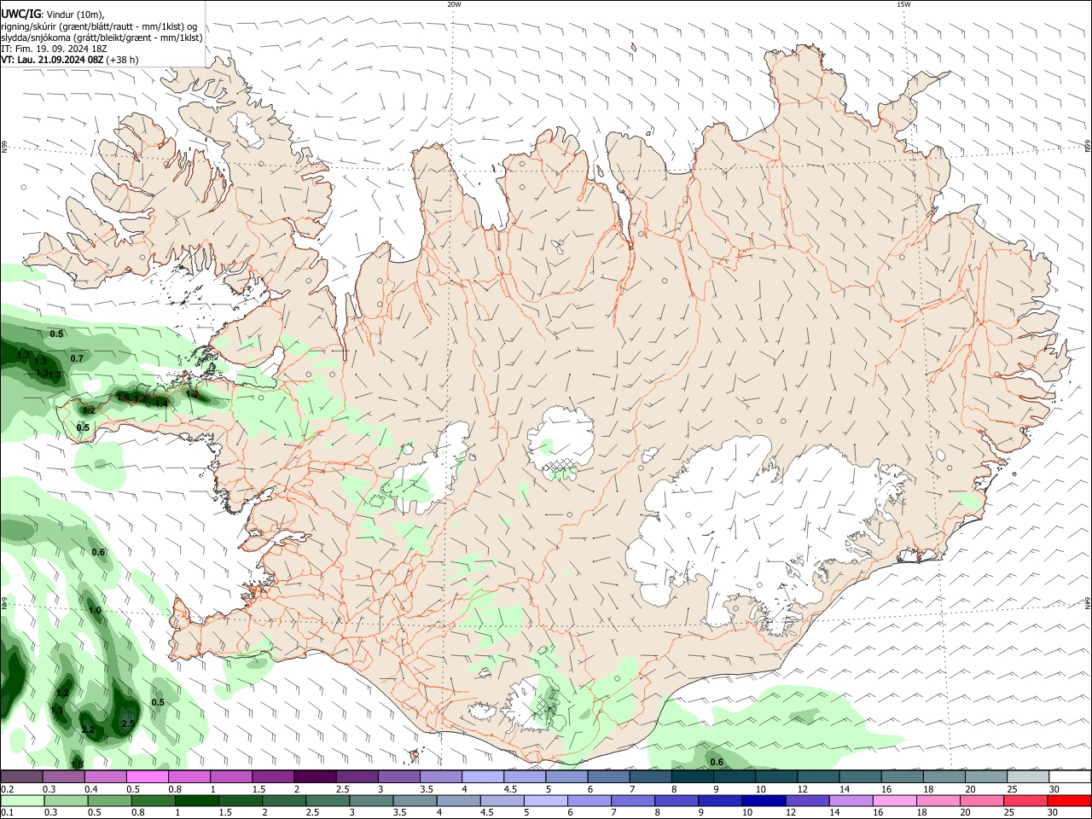Click the 2.2 precipitation value on the map

(x=88, y=730)
